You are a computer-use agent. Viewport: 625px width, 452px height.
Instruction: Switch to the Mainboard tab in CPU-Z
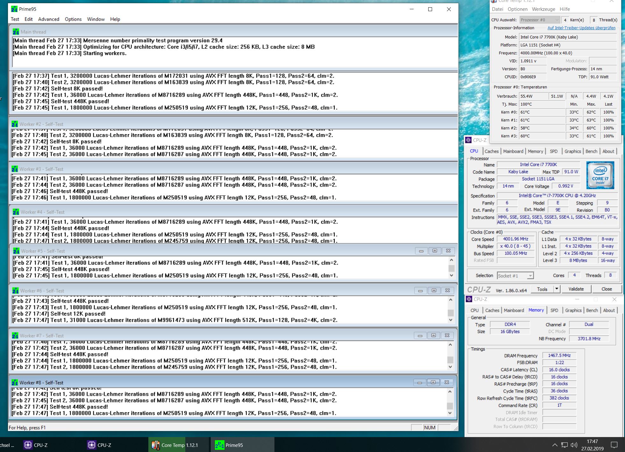(x=513, y=151)
